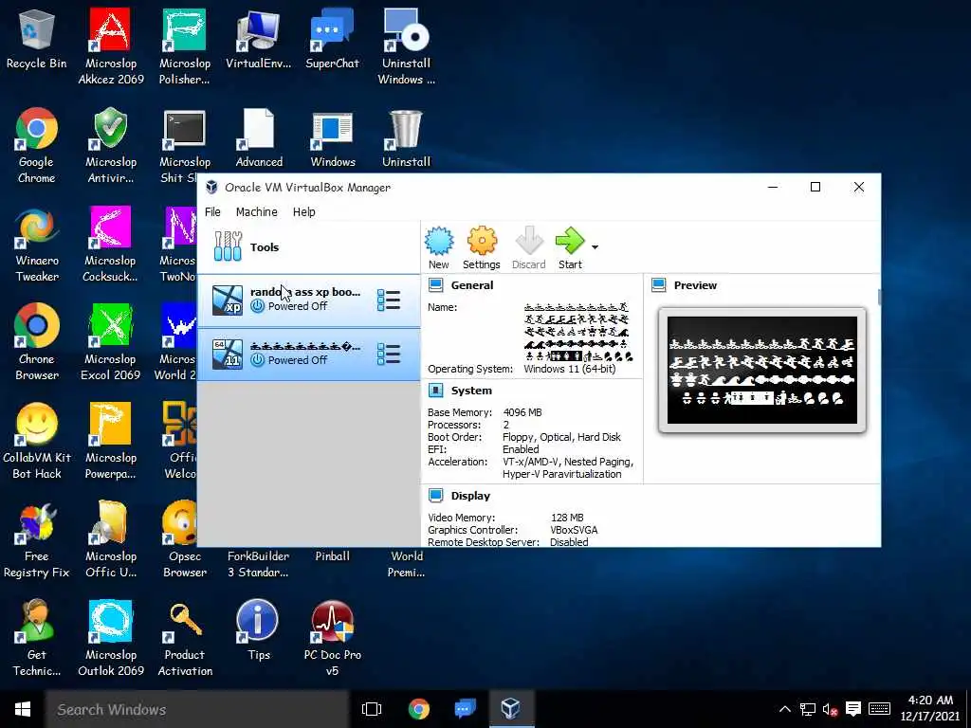Viewport: 971px width, 728px height.
Task: Click the '4096 MB' base memory value
Action: [x=522, y=412]
